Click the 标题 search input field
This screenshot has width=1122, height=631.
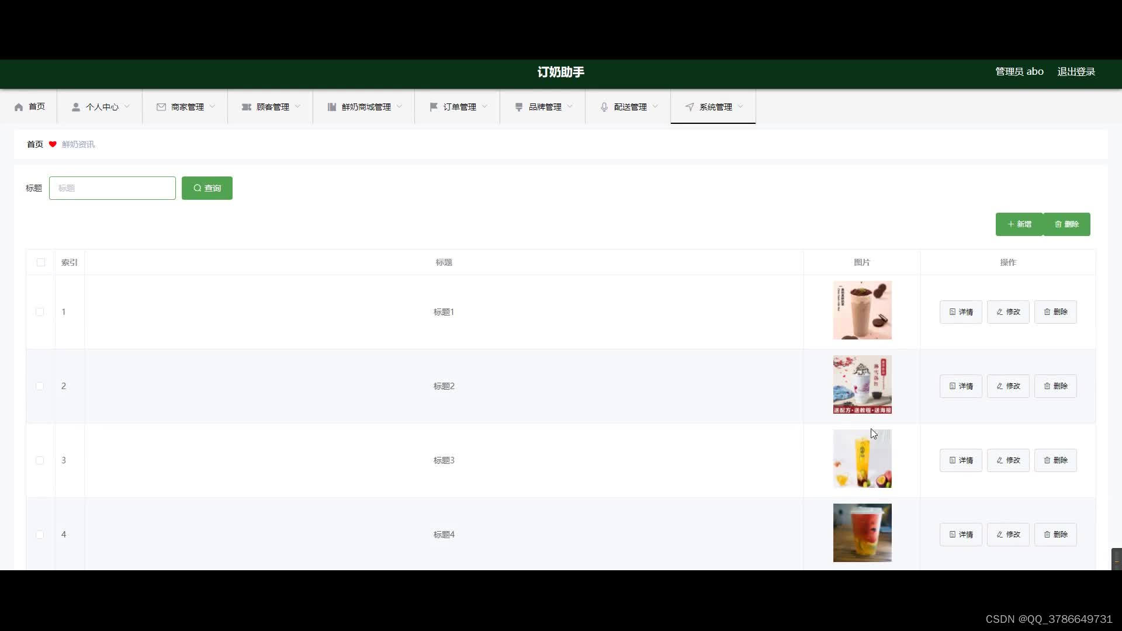click(x=112, y=188)
